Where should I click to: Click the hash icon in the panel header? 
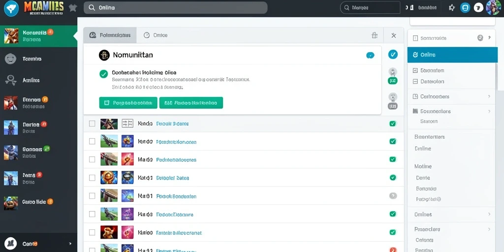coord(375,35)
